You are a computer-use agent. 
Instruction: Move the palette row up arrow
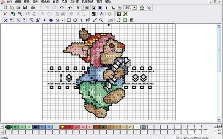tap(2, 126)
